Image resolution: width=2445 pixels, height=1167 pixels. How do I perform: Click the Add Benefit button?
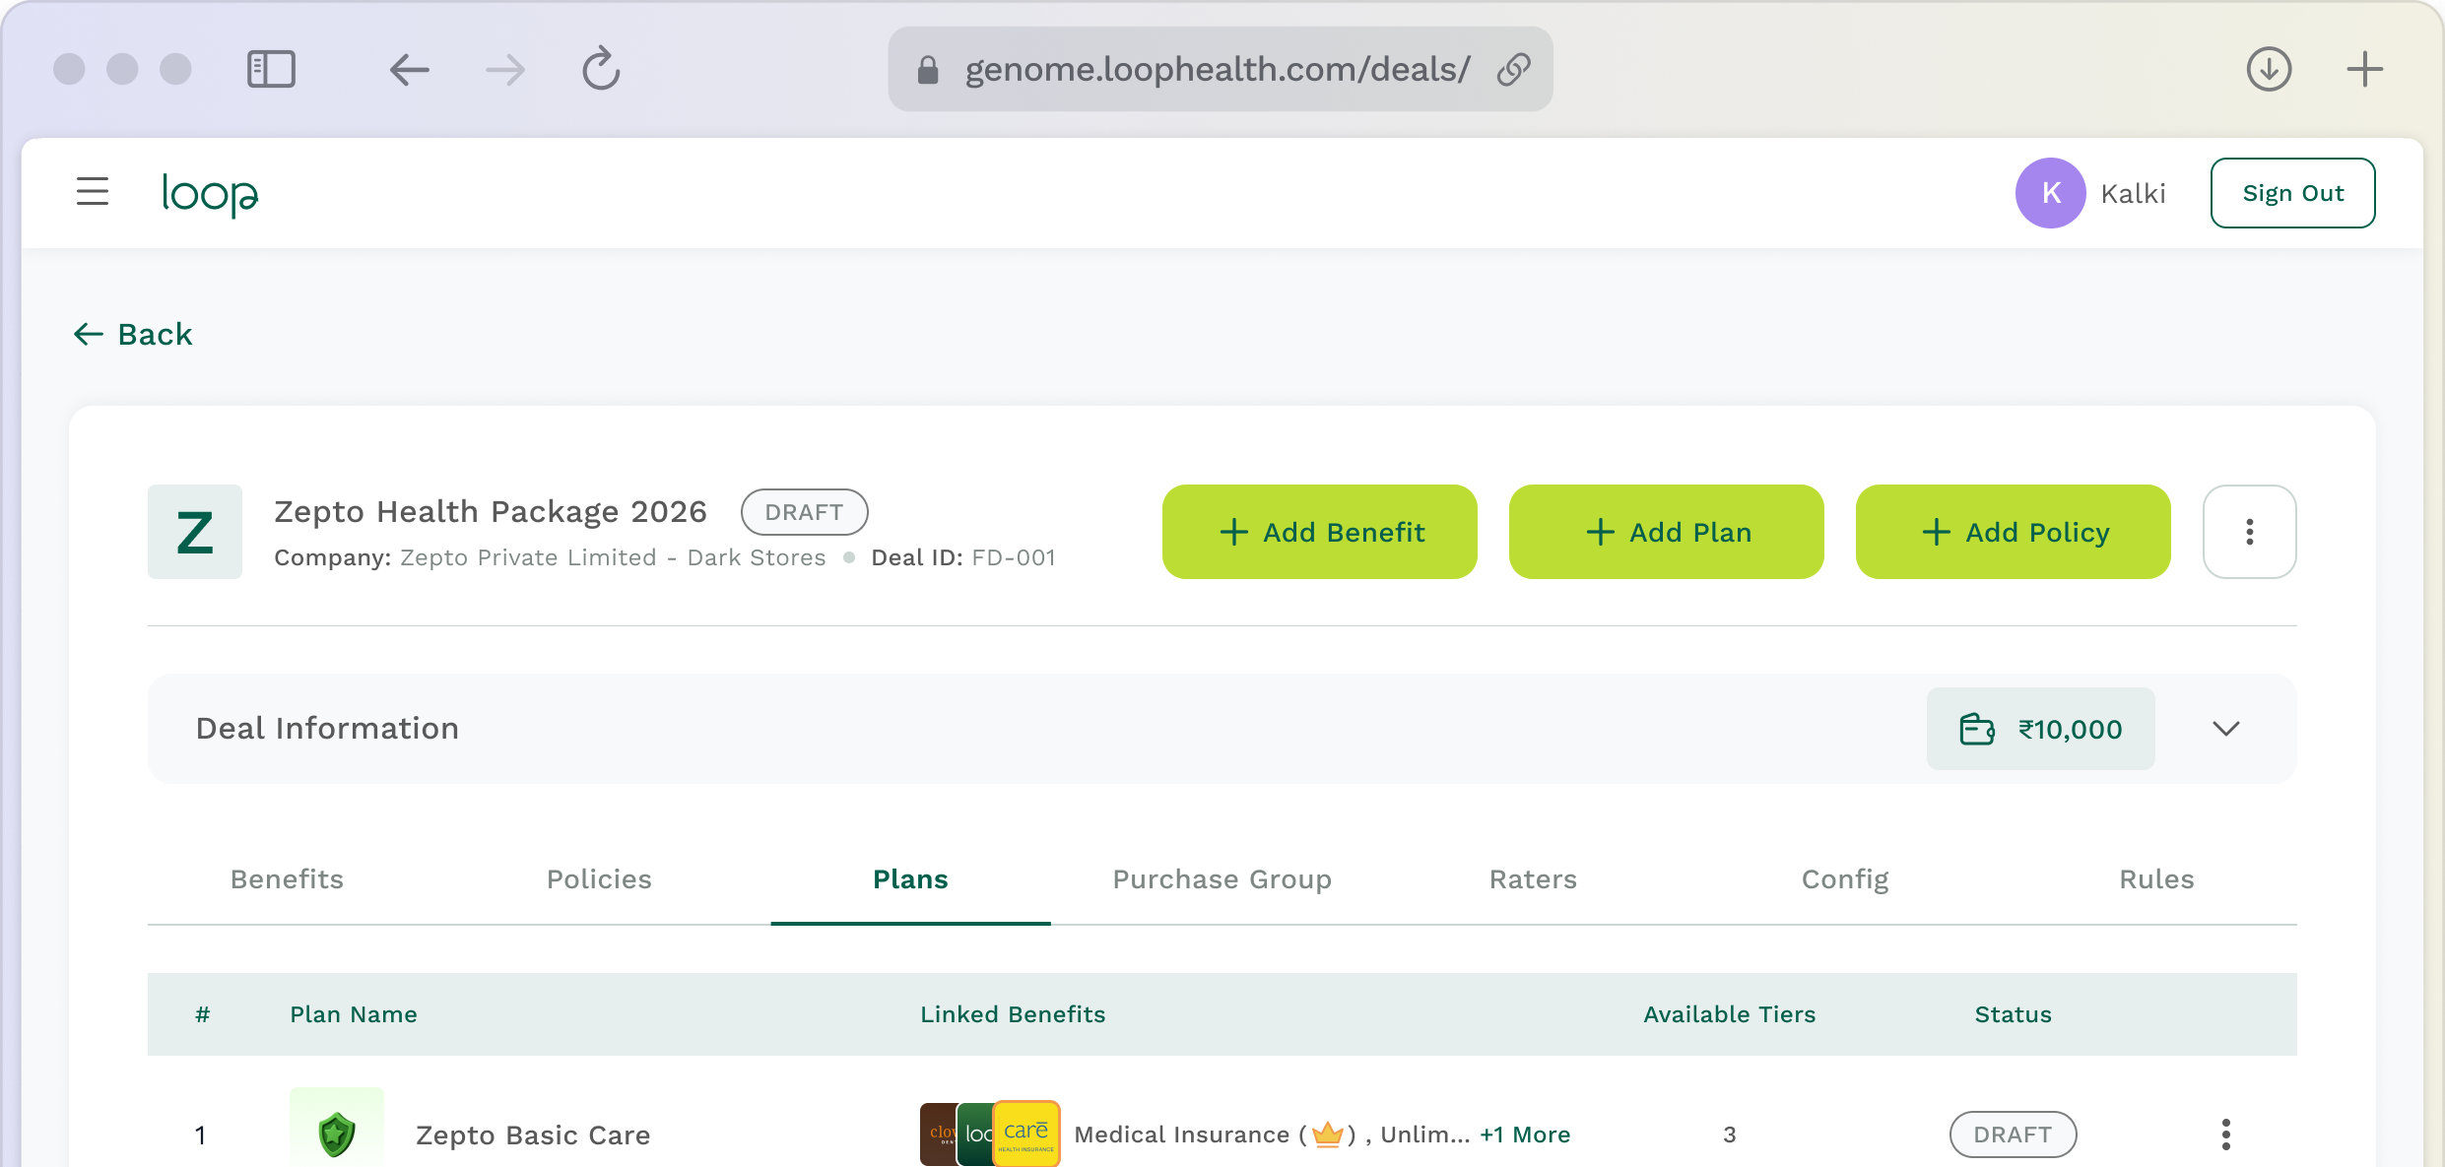(x=1320, y=532)
